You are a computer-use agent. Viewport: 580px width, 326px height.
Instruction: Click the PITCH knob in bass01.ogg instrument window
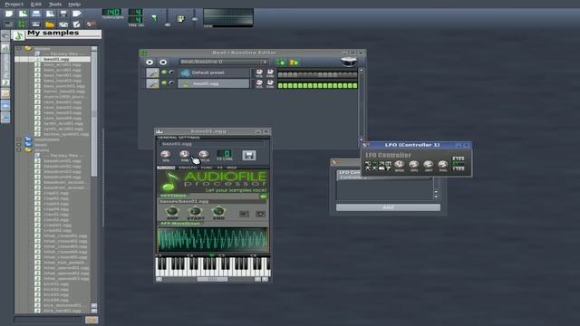click(204, 155)
